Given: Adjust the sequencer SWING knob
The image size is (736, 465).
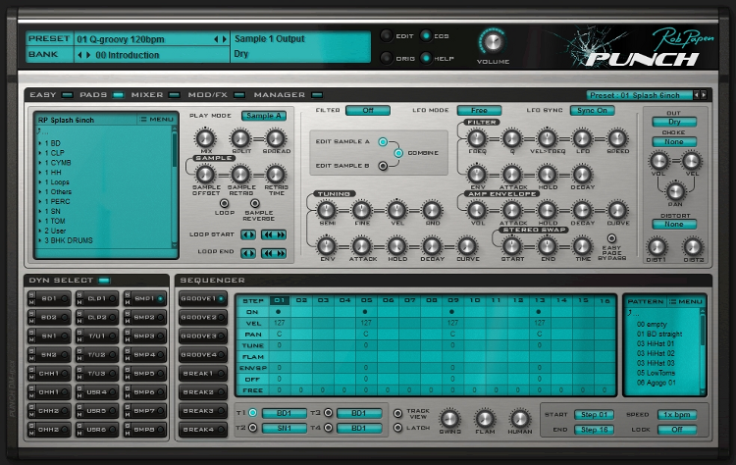Looking at the screenshot, I should pos(449,419).
